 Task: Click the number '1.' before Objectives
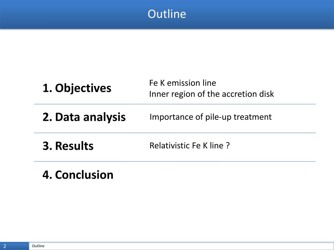47,88
